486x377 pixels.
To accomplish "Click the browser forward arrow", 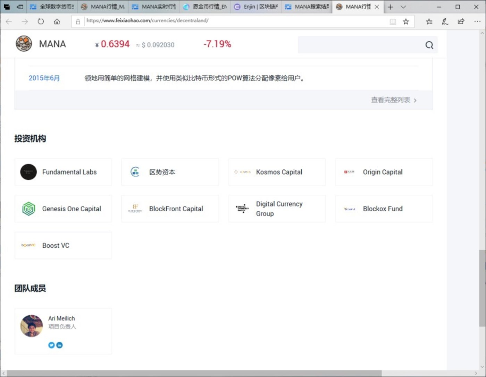I will tap(25, 21).
